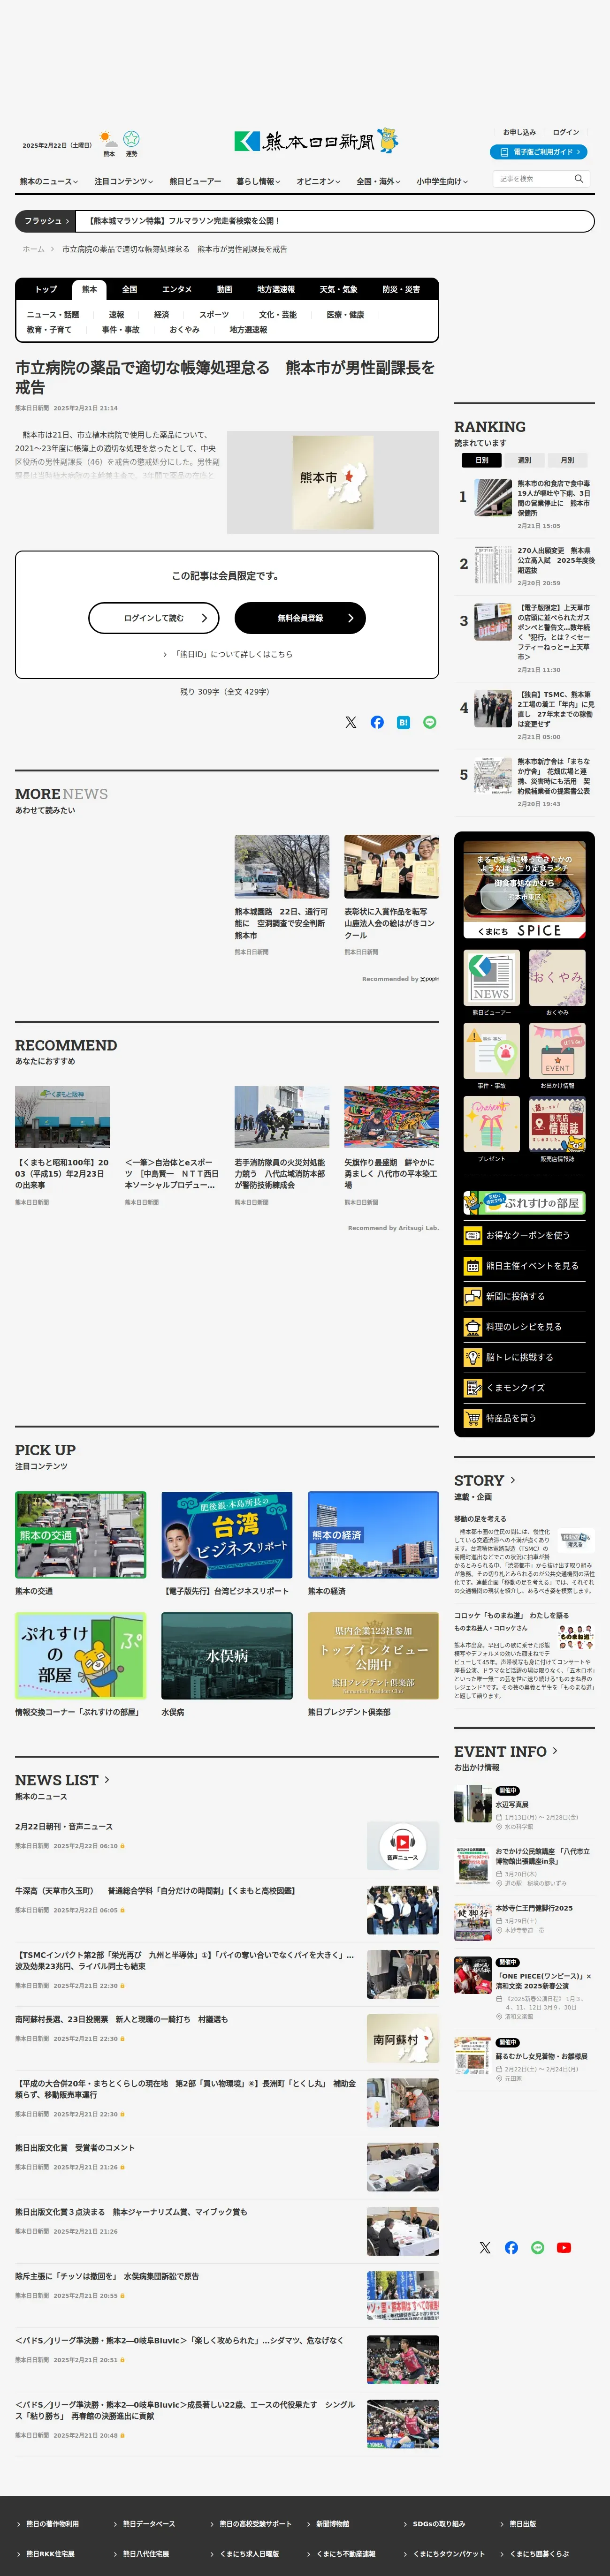The image size is (610, 2576).
Task: Open the 台湾ビジネスリポート pick-up thumbnail
Action: (227, 1535)
